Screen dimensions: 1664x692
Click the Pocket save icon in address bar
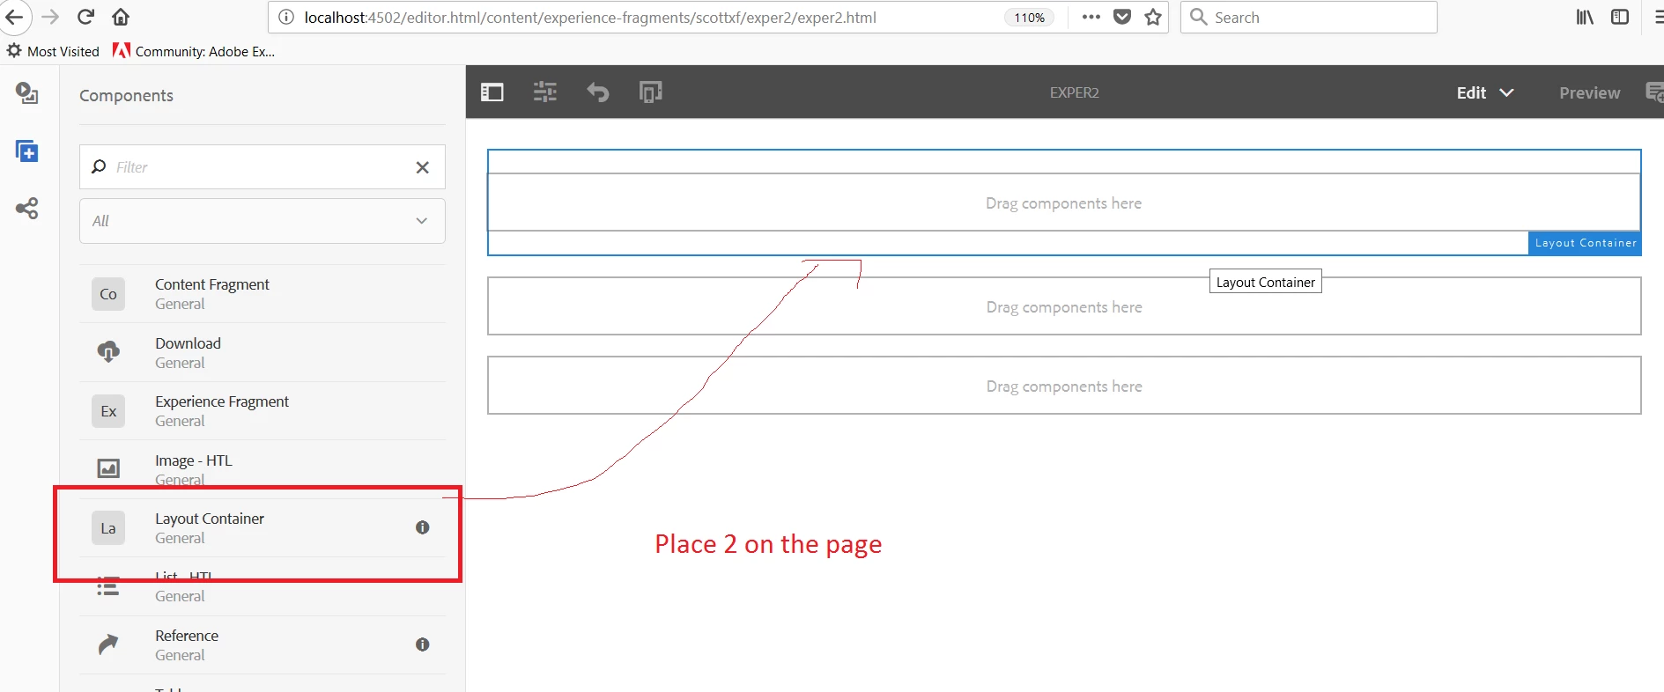click(1122, 17)
